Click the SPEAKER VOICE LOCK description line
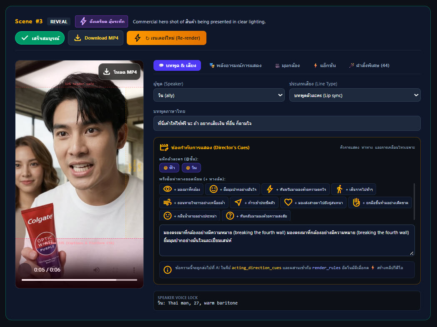Viewport: 437px width, 327px height. [198, 303]
